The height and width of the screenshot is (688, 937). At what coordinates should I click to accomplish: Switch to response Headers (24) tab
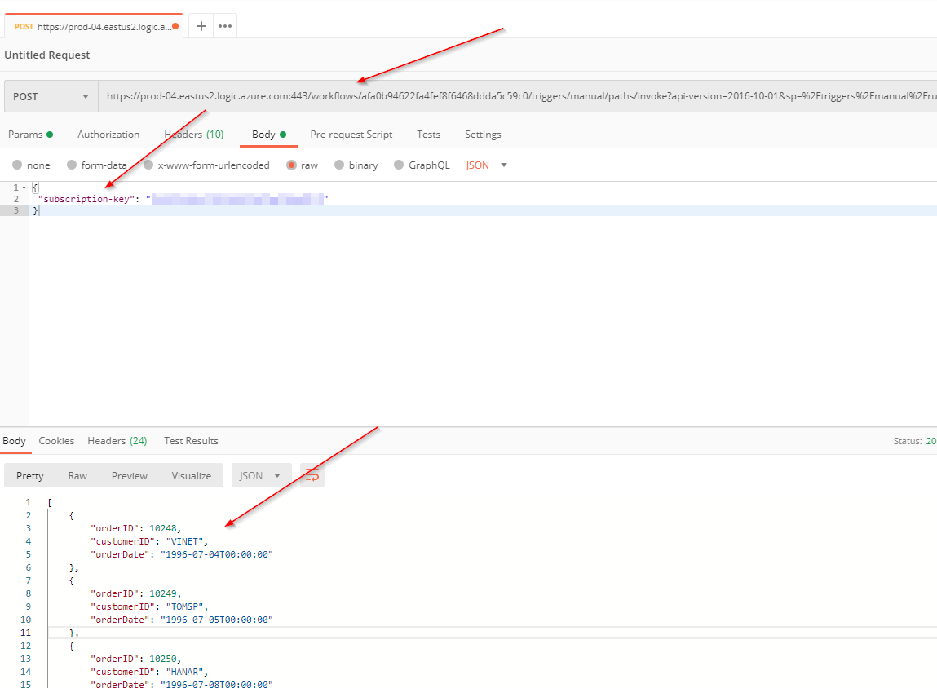tap(117, 441)
